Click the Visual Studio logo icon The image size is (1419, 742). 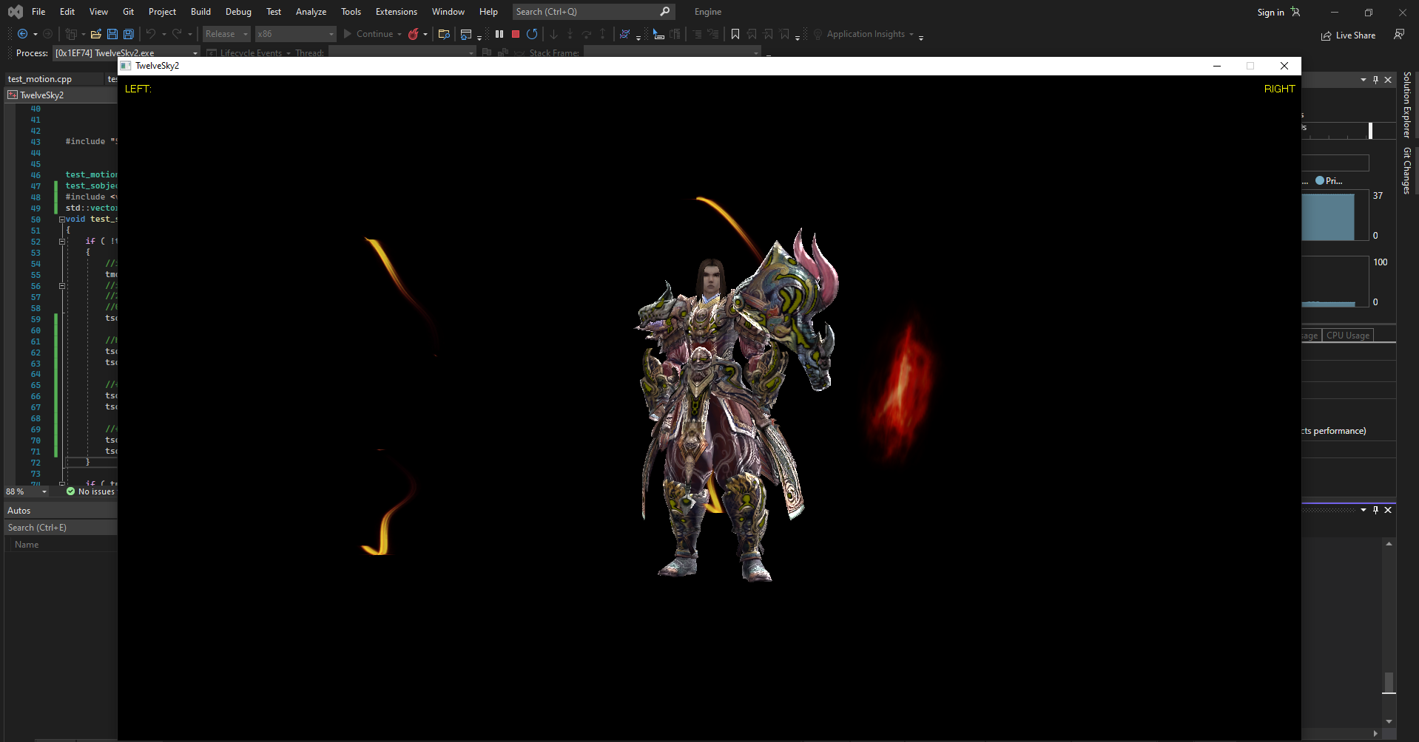16,12
